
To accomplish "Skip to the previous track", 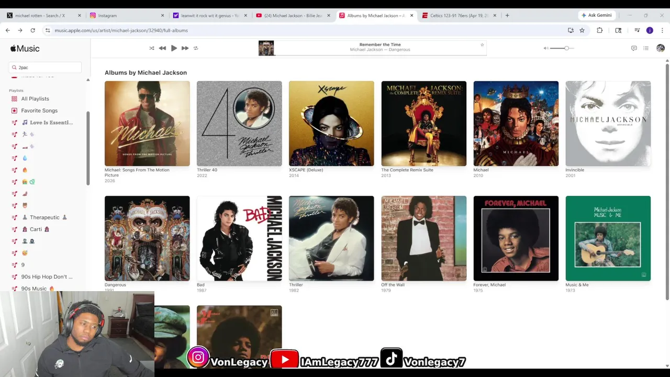I will tap(162, 48).
